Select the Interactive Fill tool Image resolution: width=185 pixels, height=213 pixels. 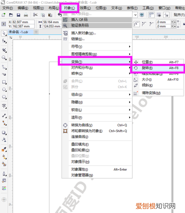[x=4, y=157]
